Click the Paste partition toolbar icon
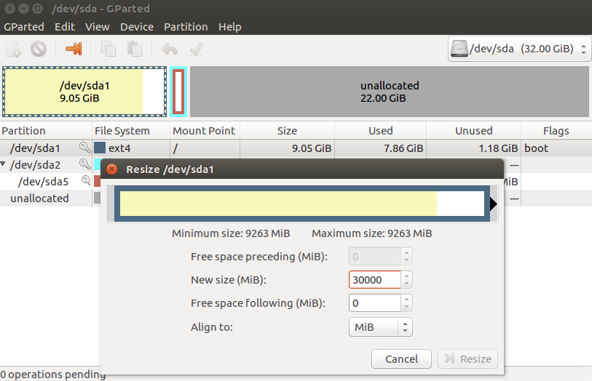592x381 pixels. [x=135, y=49]
